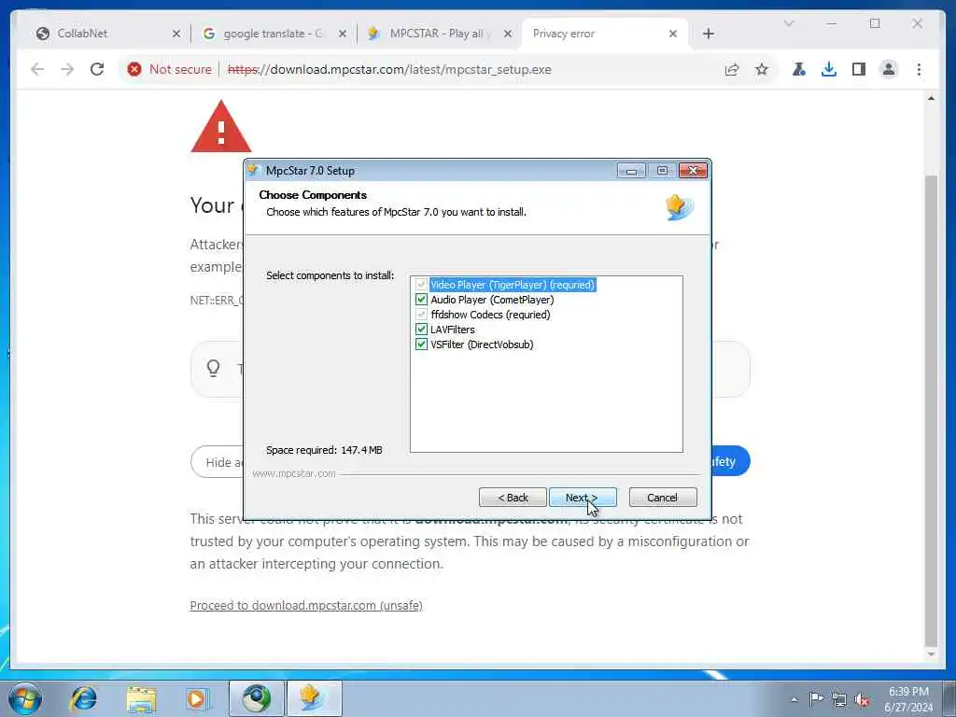
Task: Open the network tray icon
Action: point(839,699)
